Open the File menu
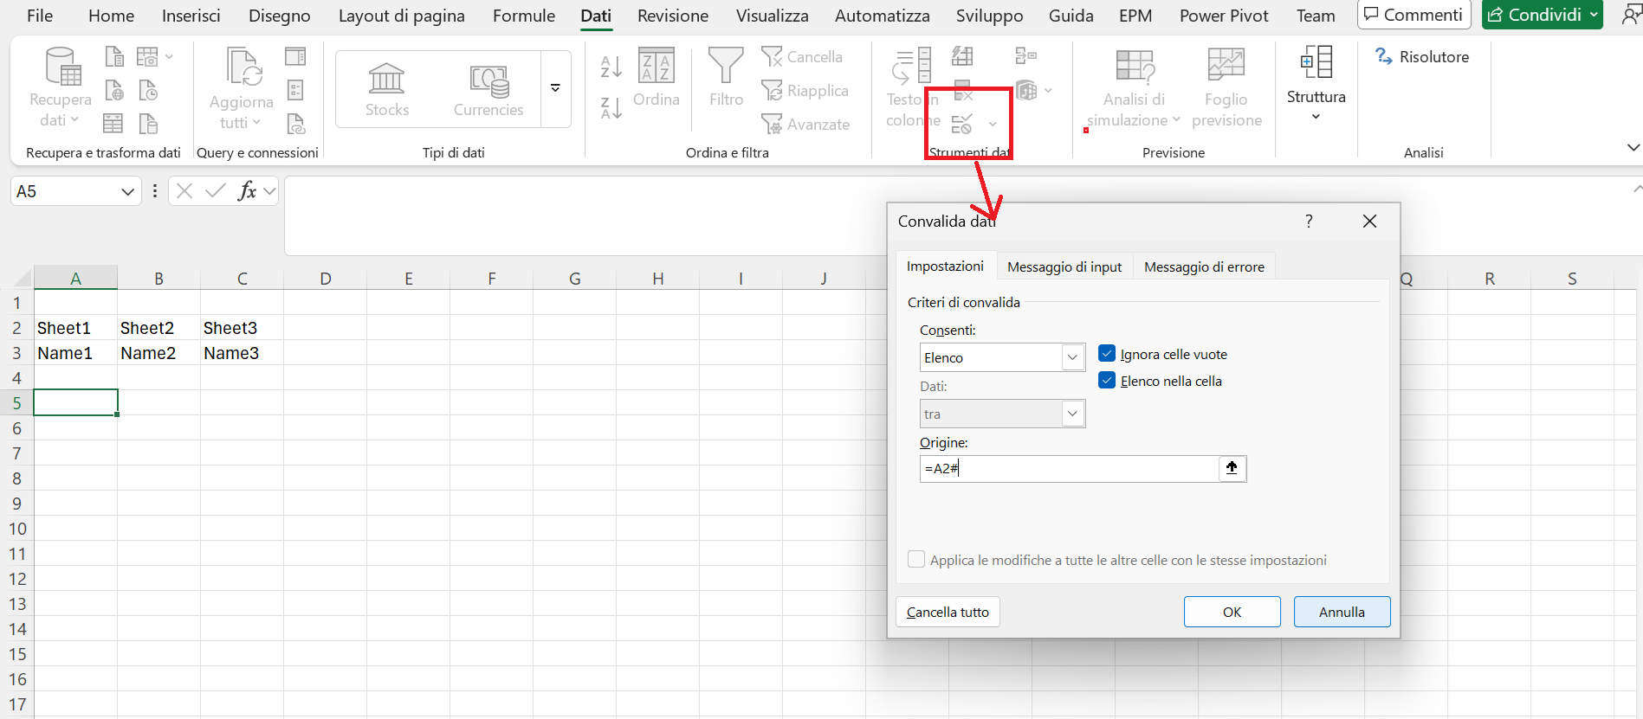 coord(40,16)
